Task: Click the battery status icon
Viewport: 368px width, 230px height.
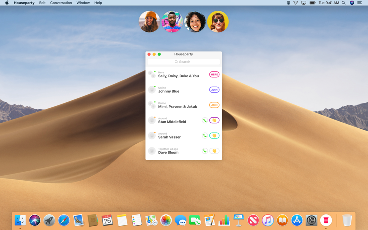Action: coord(312,3)
